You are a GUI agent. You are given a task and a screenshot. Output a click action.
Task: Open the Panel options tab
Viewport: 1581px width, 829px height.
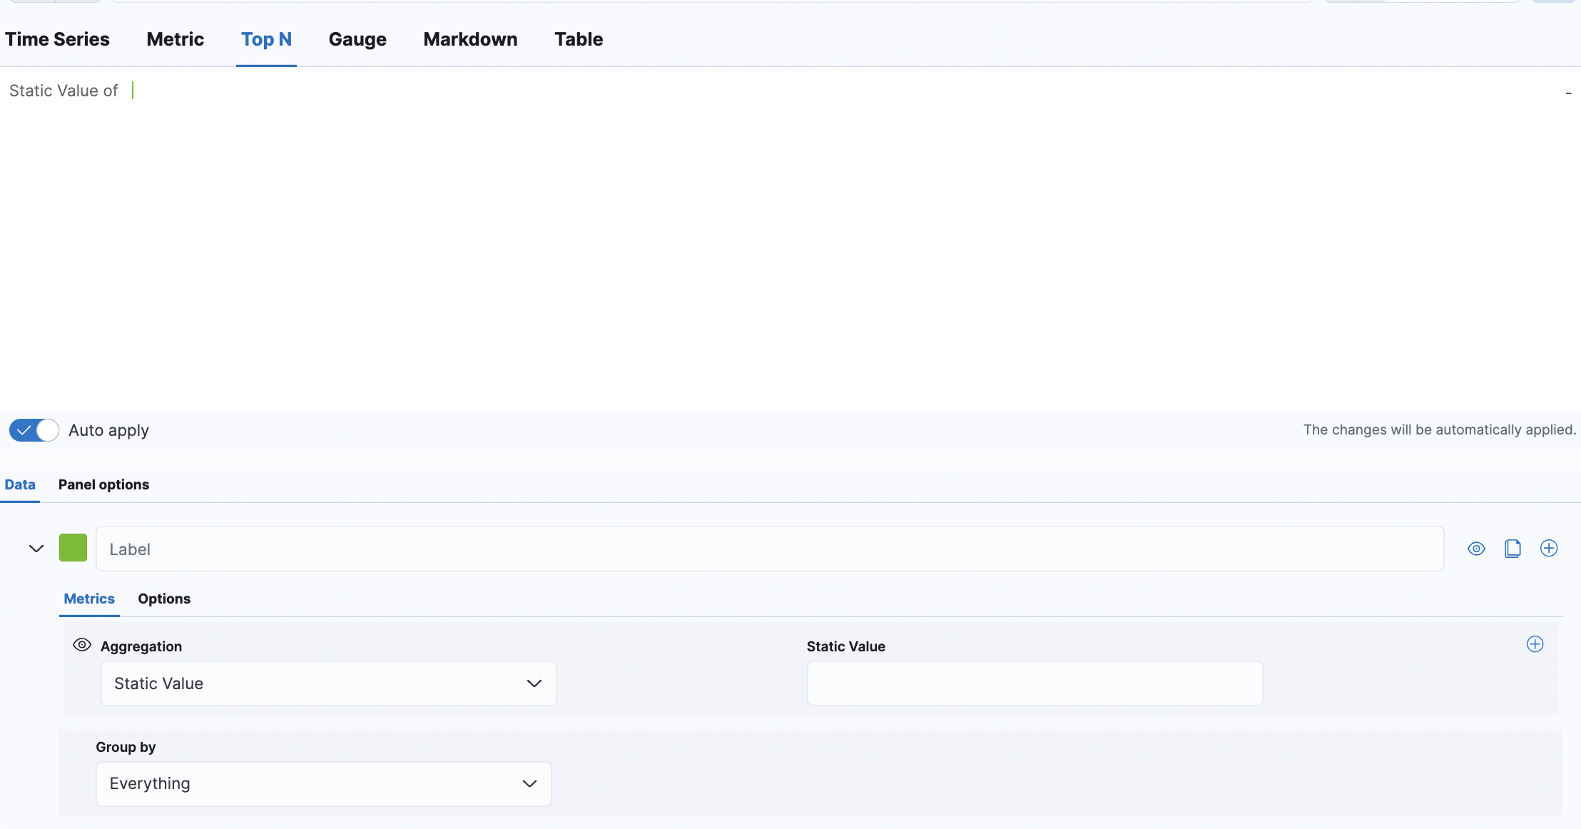click(x=103, y=484)
